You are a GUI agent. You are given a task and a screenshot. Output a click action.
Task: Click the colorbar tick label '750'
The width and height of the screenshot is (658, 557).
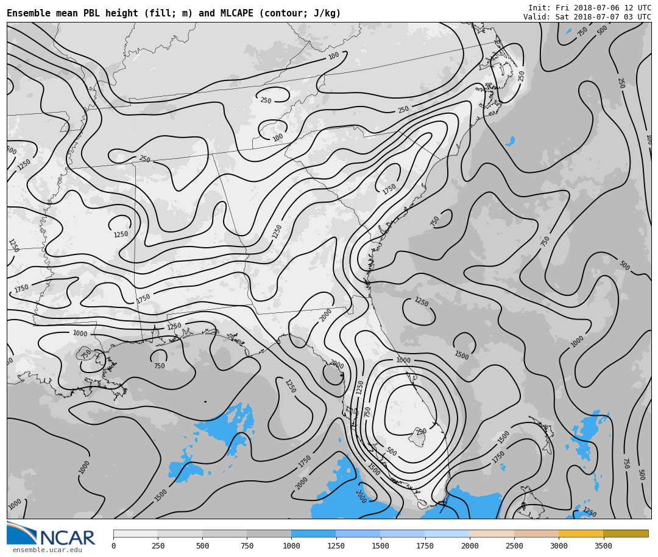click(247, 545)
